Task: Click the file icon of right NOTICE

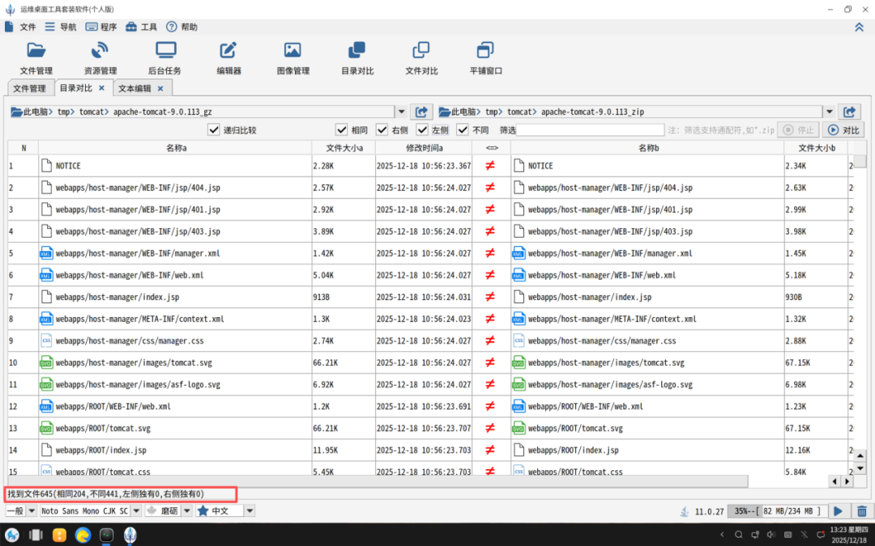Action: coord(519,166)
